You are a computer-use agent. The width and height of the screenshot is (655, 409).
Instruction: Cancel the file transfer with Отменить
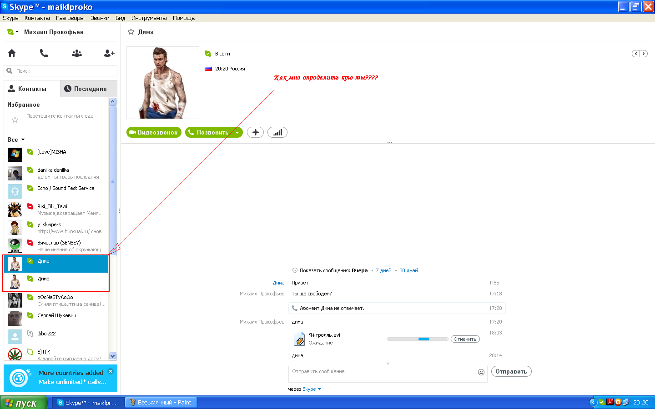click(465, 339)
